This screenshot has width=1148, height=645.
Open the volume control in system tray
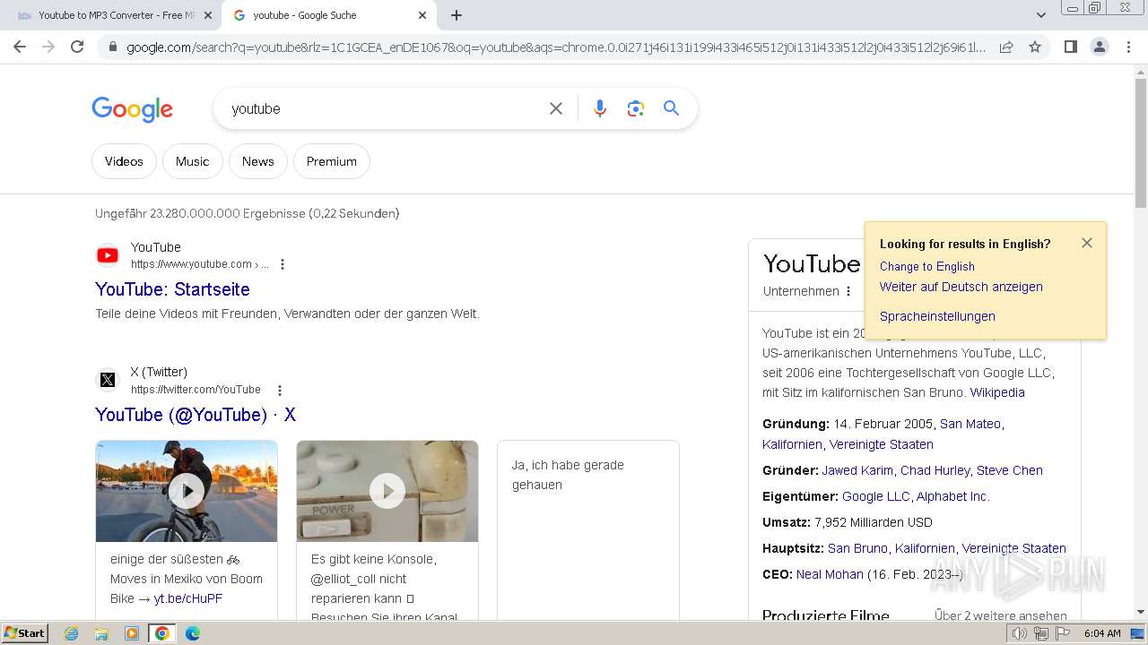coord(1019,633)
